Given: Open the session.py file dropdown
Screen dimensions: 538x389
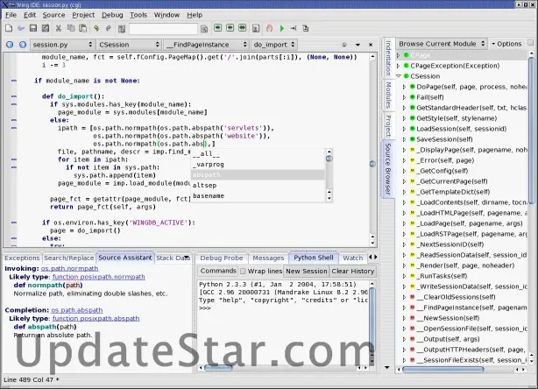Looking at the screenshot, I should pyautogui.click(x=61, y=44).
